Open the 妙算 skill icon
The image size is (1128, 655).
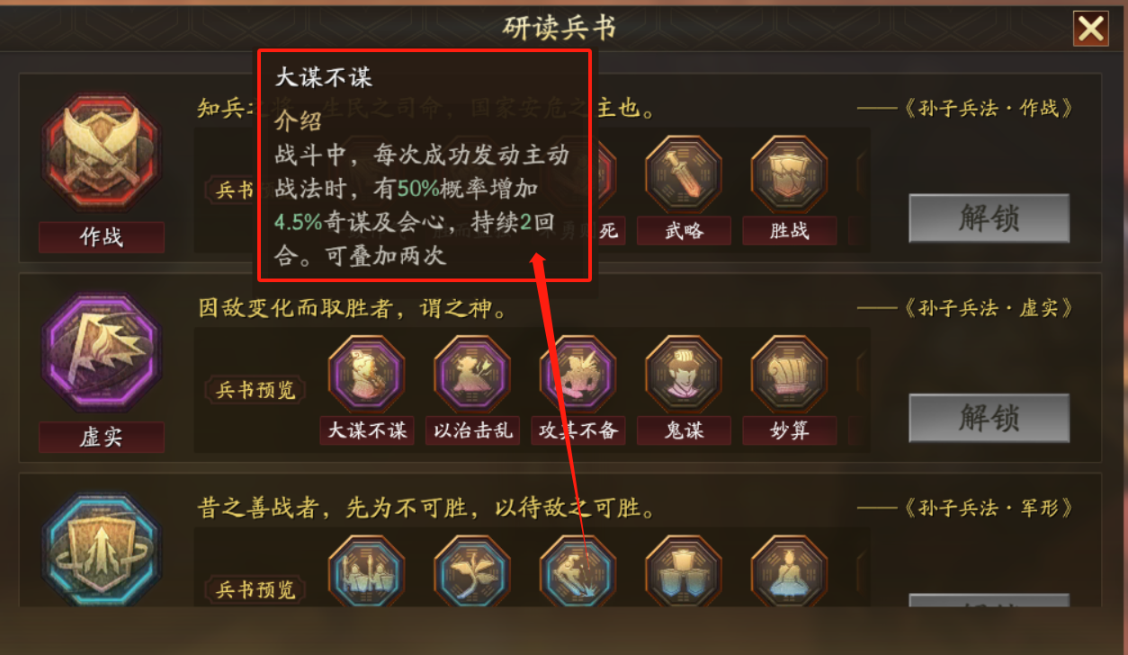coord(789,375)
